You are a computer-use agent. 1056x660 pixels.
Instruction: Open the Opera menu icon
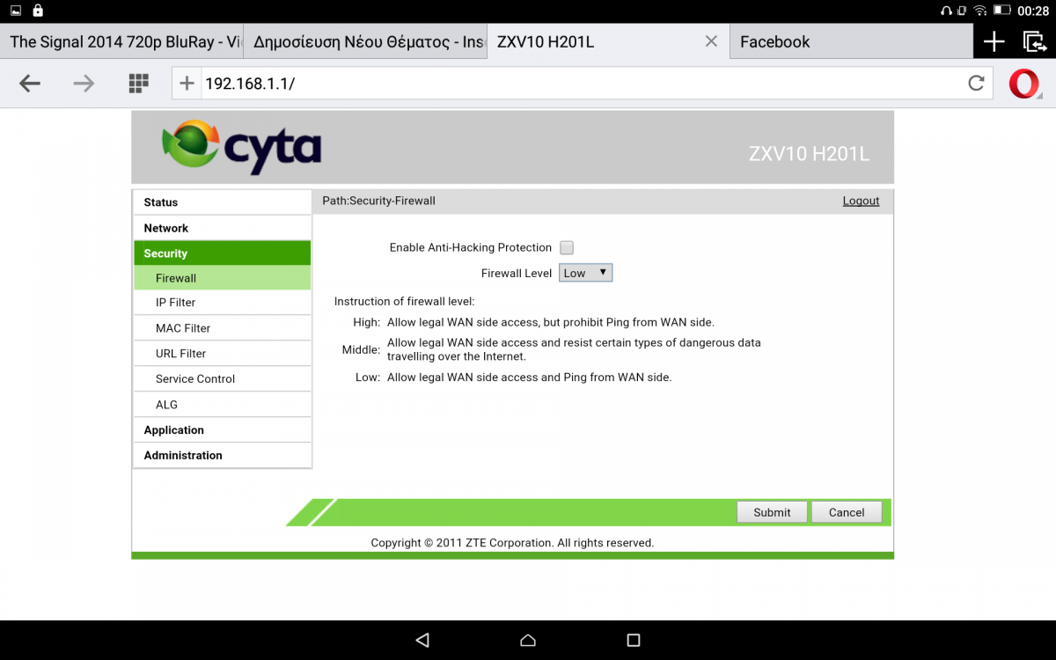1024,84
